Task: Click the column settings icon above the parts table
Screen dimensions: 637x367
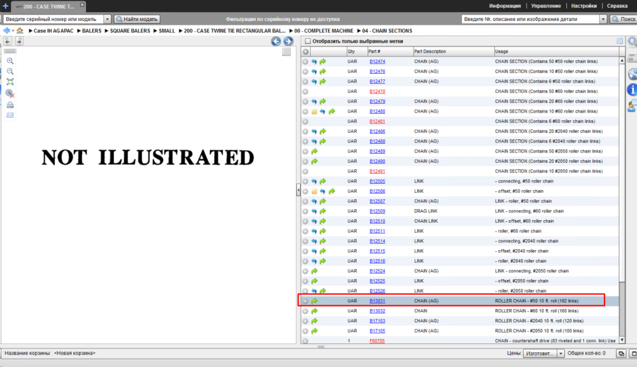Action: 620,41
